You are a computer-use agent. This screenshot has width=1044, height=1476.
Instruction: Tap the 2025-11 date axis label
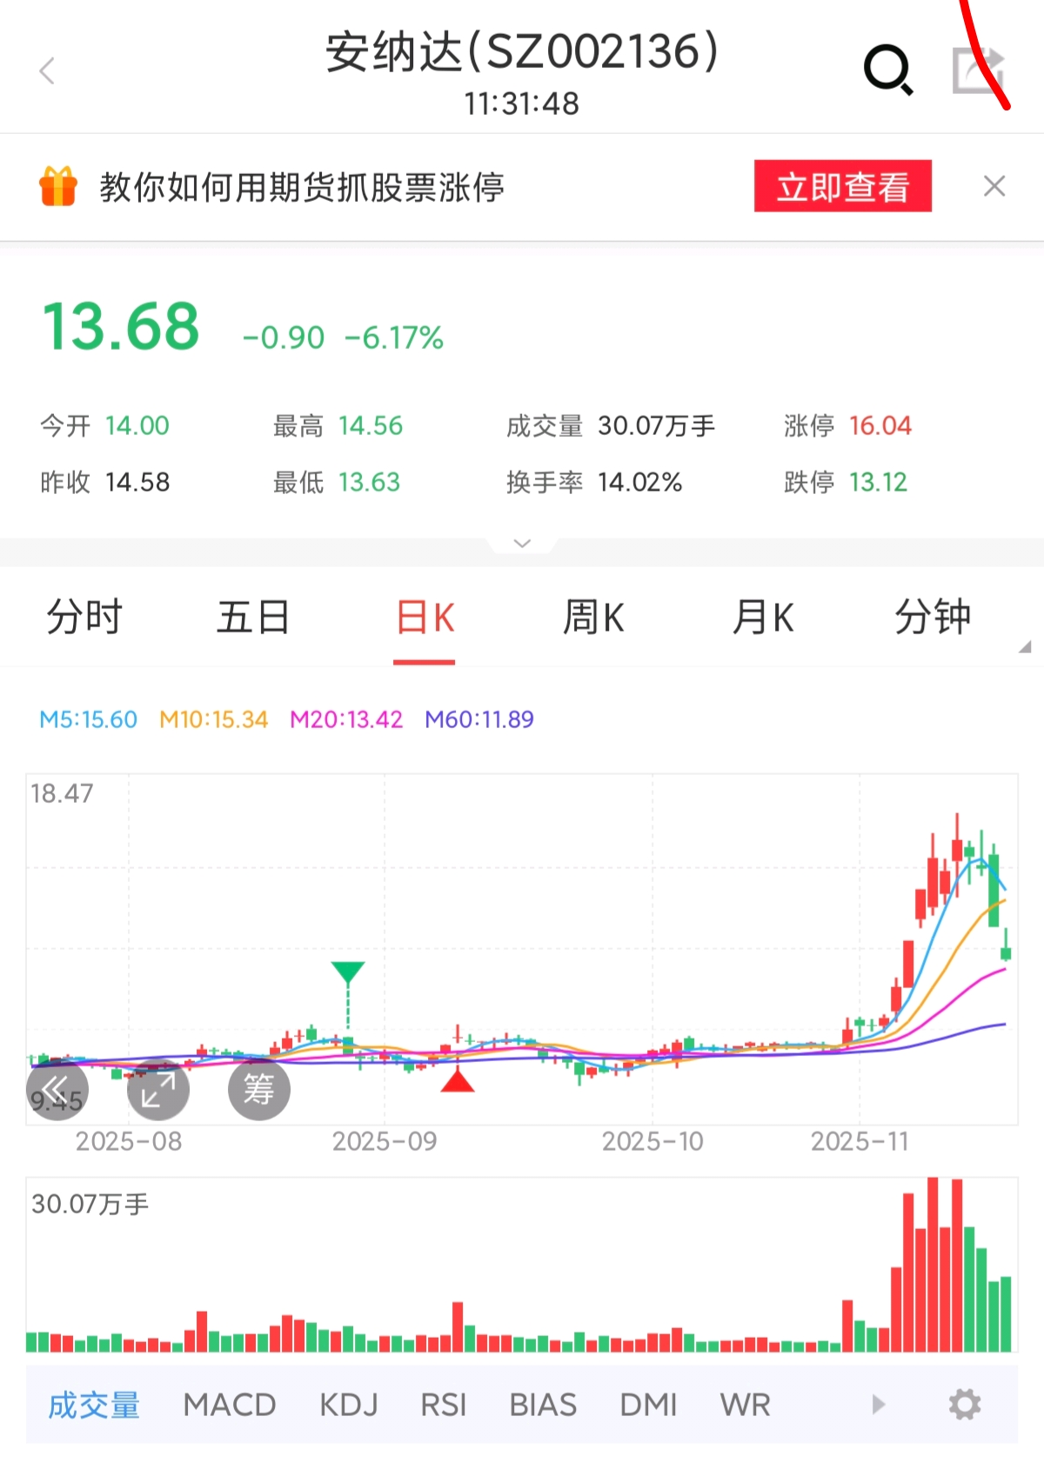tap(860, 1141)
